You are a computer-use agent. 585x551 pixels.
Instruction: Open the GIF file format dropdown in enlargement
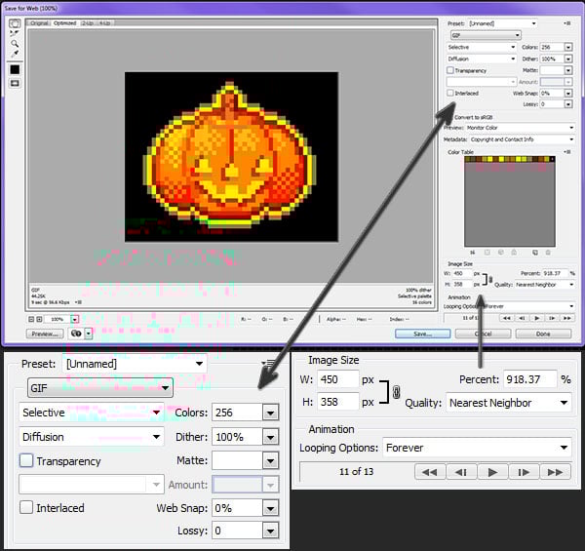click(x=96, y=387)
